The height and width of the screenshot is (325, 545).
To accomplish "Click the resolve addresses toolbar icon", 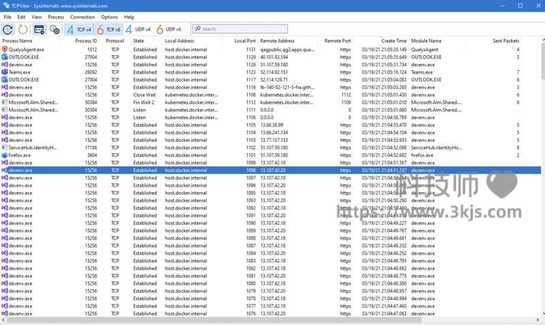I will pyautogui.click(x=39, y=29).
